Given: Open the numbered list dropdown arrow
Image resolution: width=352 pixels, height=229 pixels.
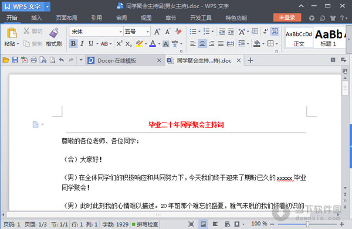Looking at the screenshot, I should click(212, 32).
